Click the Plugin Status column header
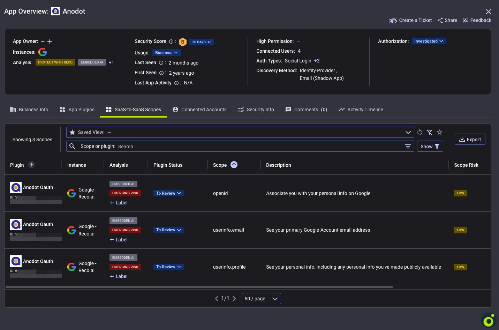The image size is (499, 330). click(x=168, y=165)
